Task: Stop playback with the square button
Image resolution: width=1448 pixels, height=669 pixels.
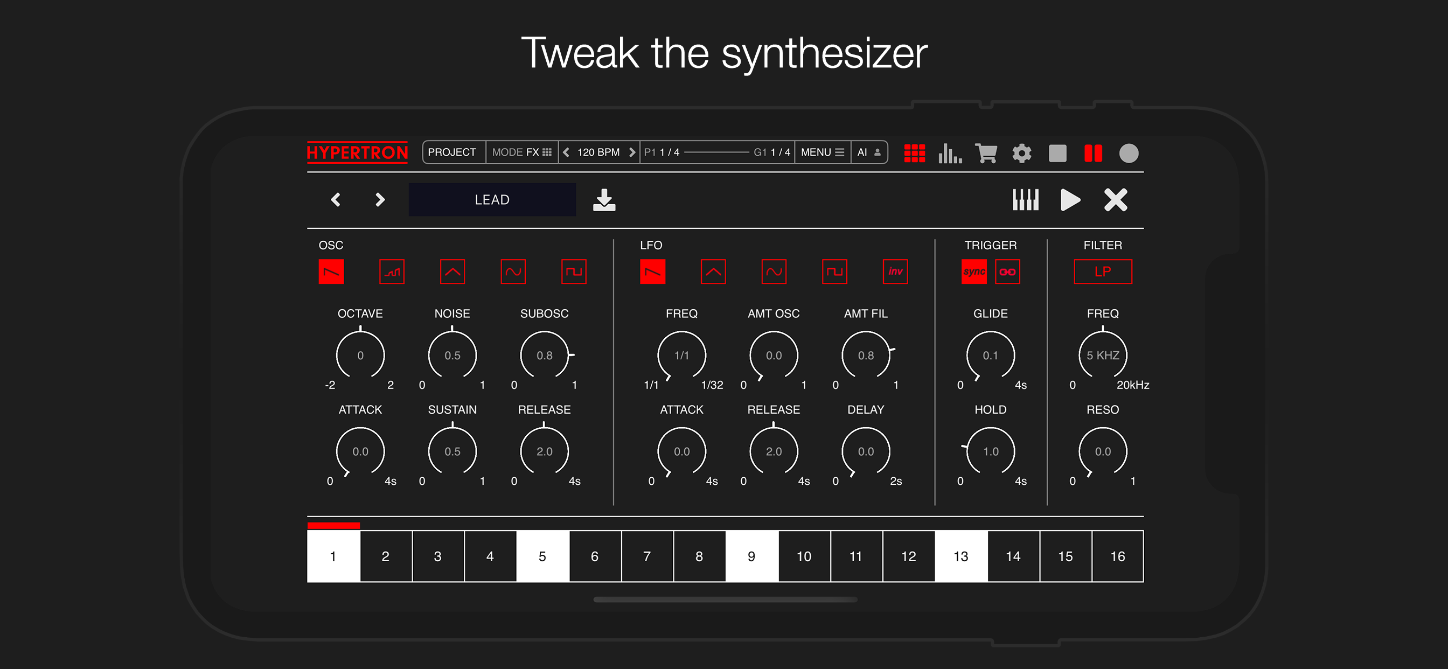Action: (1057, 153)
